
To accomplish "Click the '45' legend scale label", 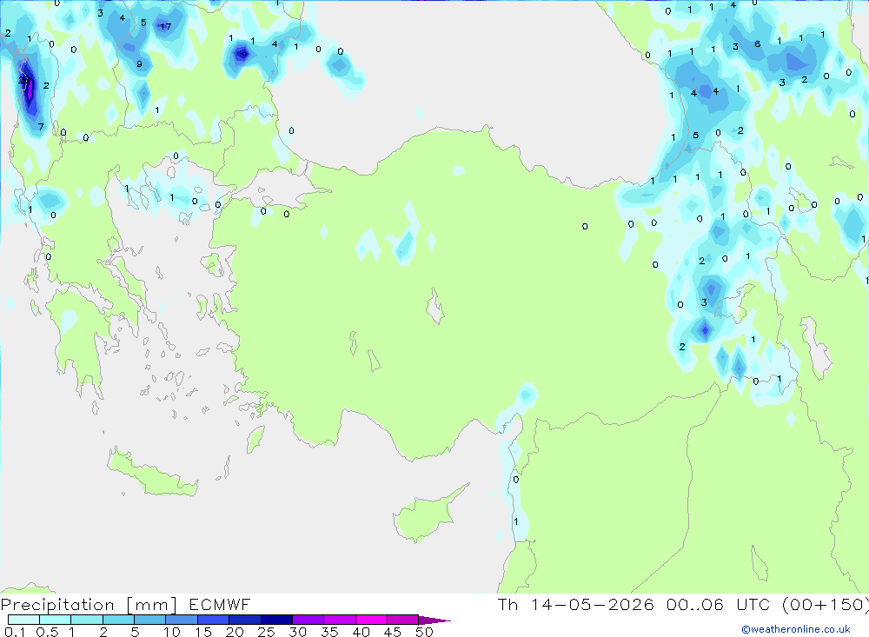I will click(393, 632).
